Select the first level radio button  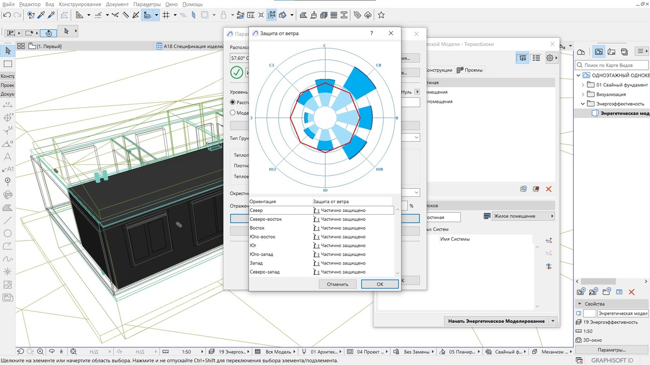(233, 102)
